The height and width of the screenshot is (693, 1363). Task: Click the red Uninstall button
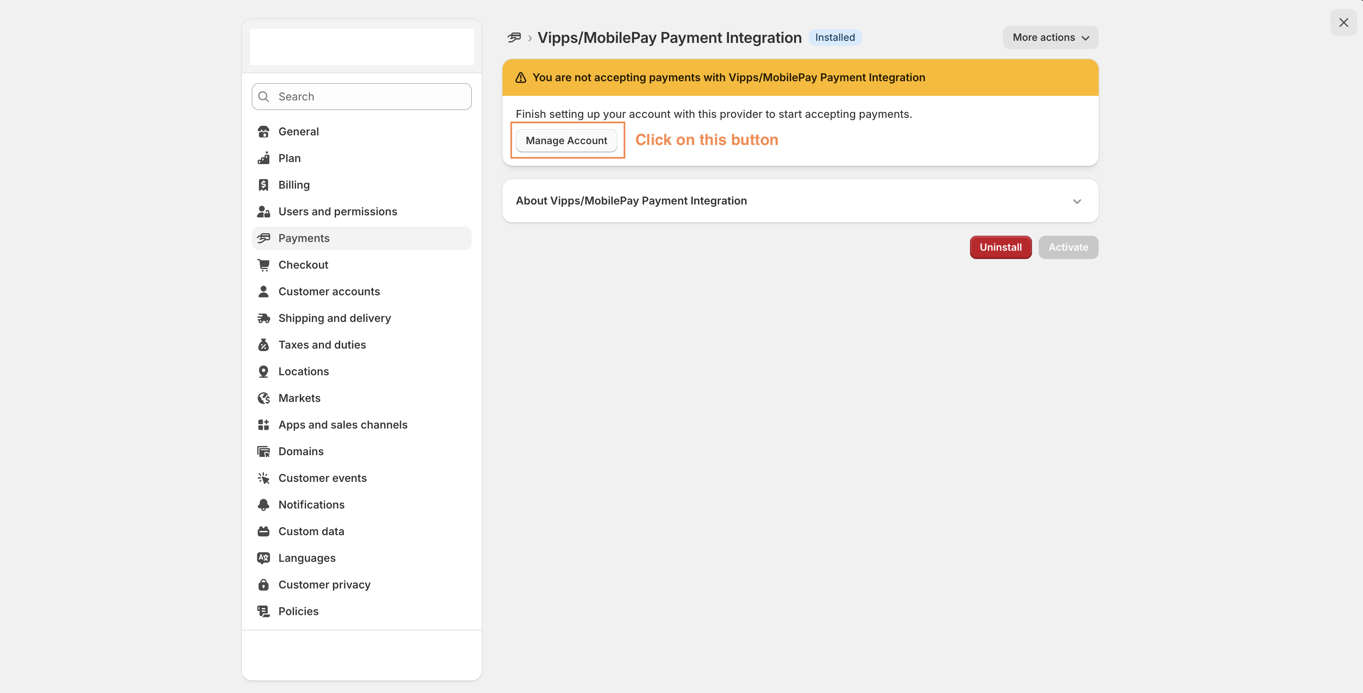click(1000, 247)
